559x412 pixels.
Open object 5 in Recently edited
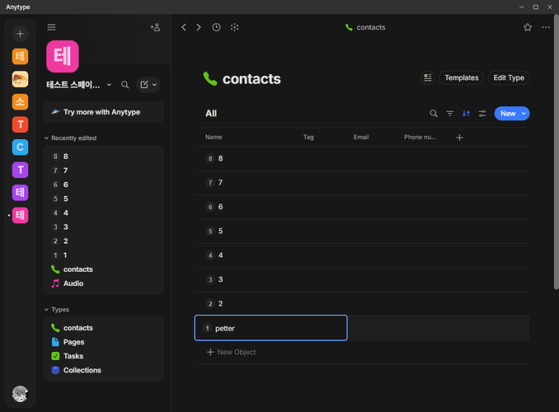point(103,199)
